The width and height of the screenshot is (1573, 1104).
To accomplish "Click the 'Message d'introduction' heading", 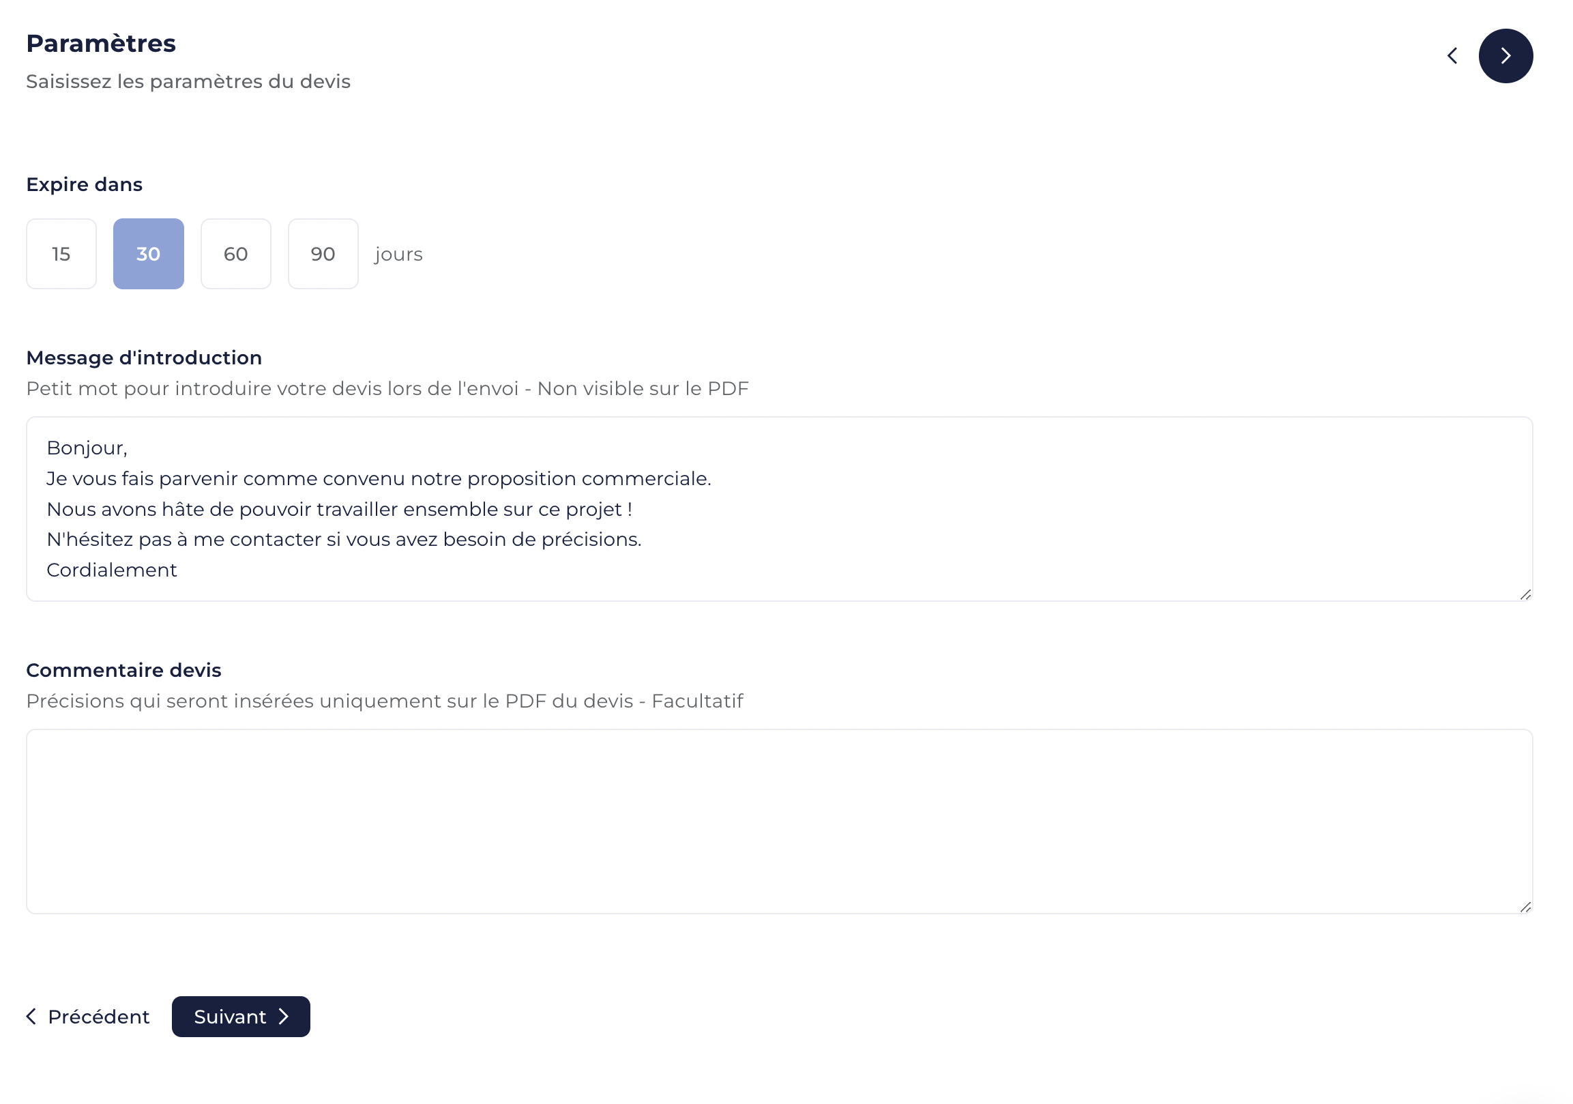I will coord(144,358).
